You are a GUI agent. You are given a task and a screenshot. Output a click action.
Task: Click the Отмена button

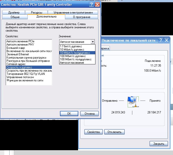(x=89, y=113)
